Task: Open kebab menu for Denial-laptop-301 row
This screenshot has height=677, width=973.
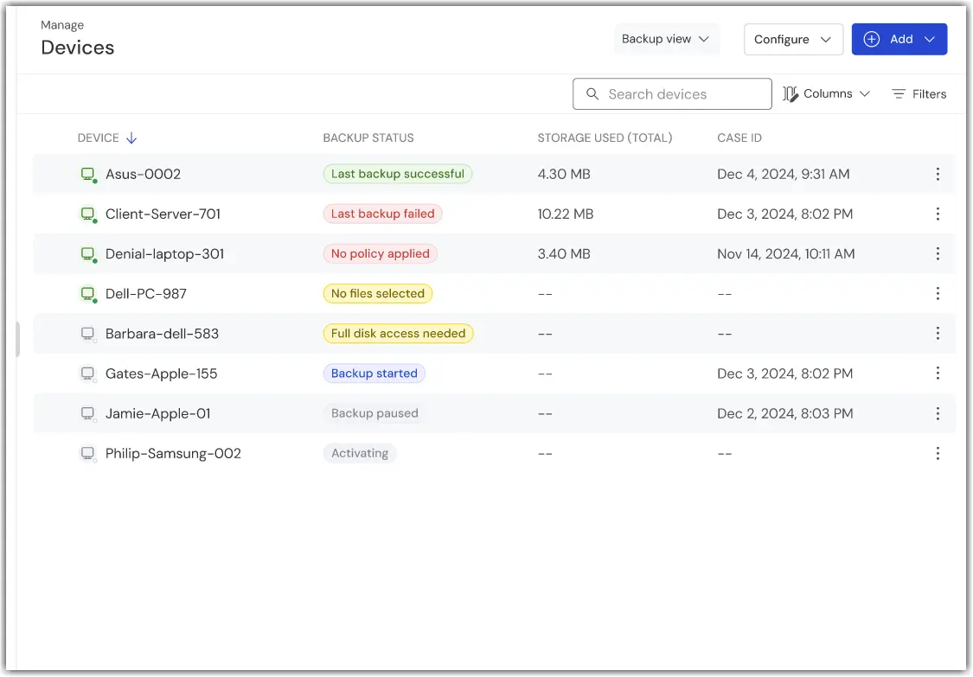Action: coord(937,254)
